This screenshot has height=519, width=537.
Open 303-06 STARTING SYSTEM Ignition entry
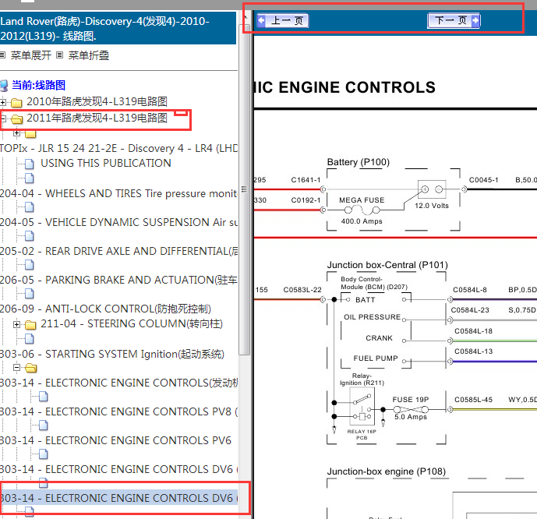coord(112,354)
